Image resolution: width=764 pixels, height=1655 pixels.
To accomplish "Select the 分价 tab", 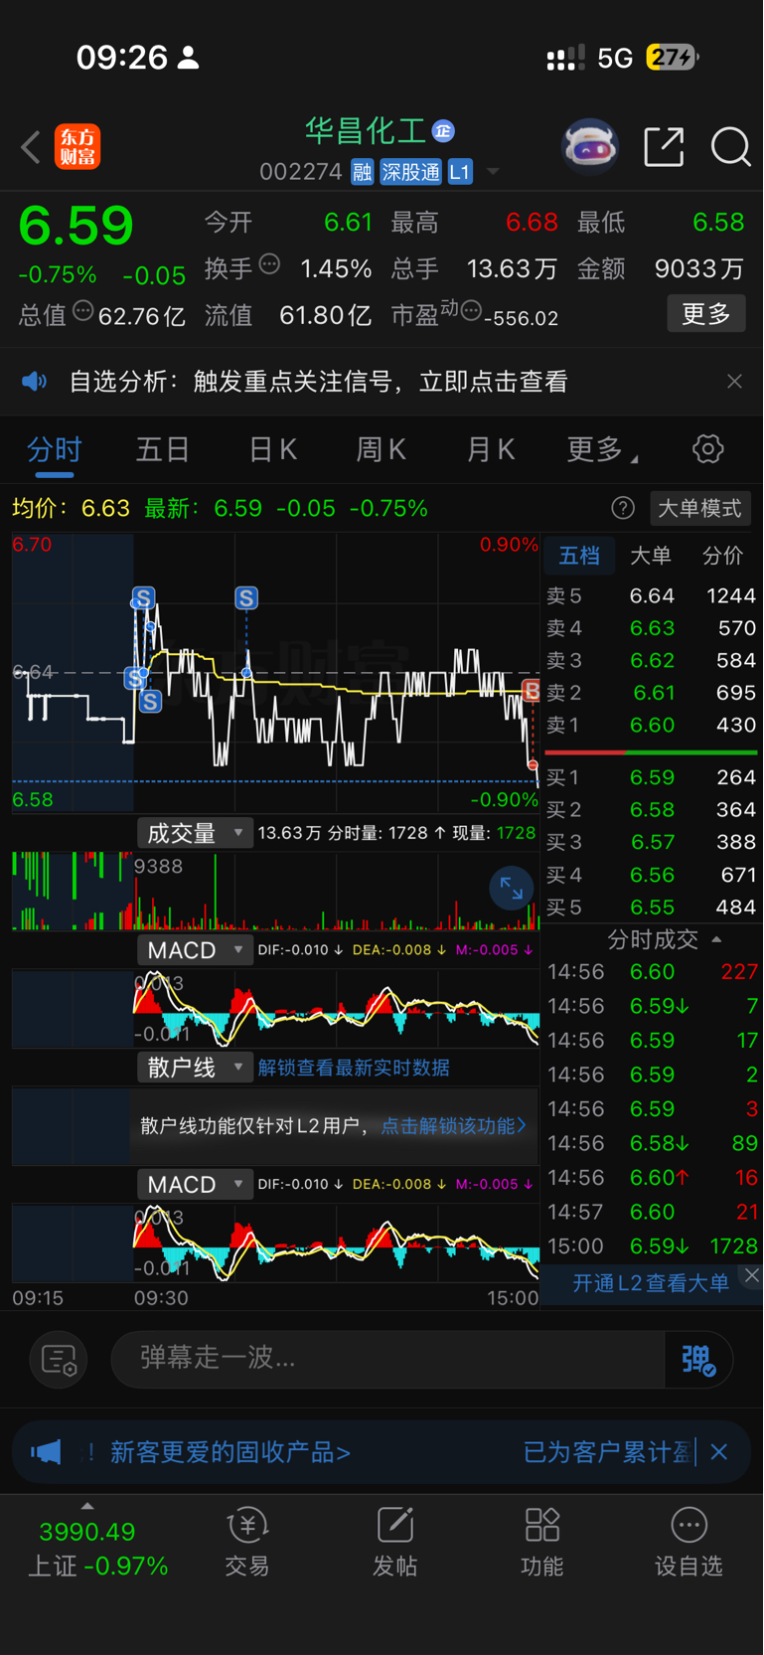I will [722, 556].
